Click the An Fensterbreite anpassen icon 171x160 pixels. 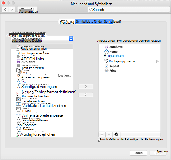(18, 113)
